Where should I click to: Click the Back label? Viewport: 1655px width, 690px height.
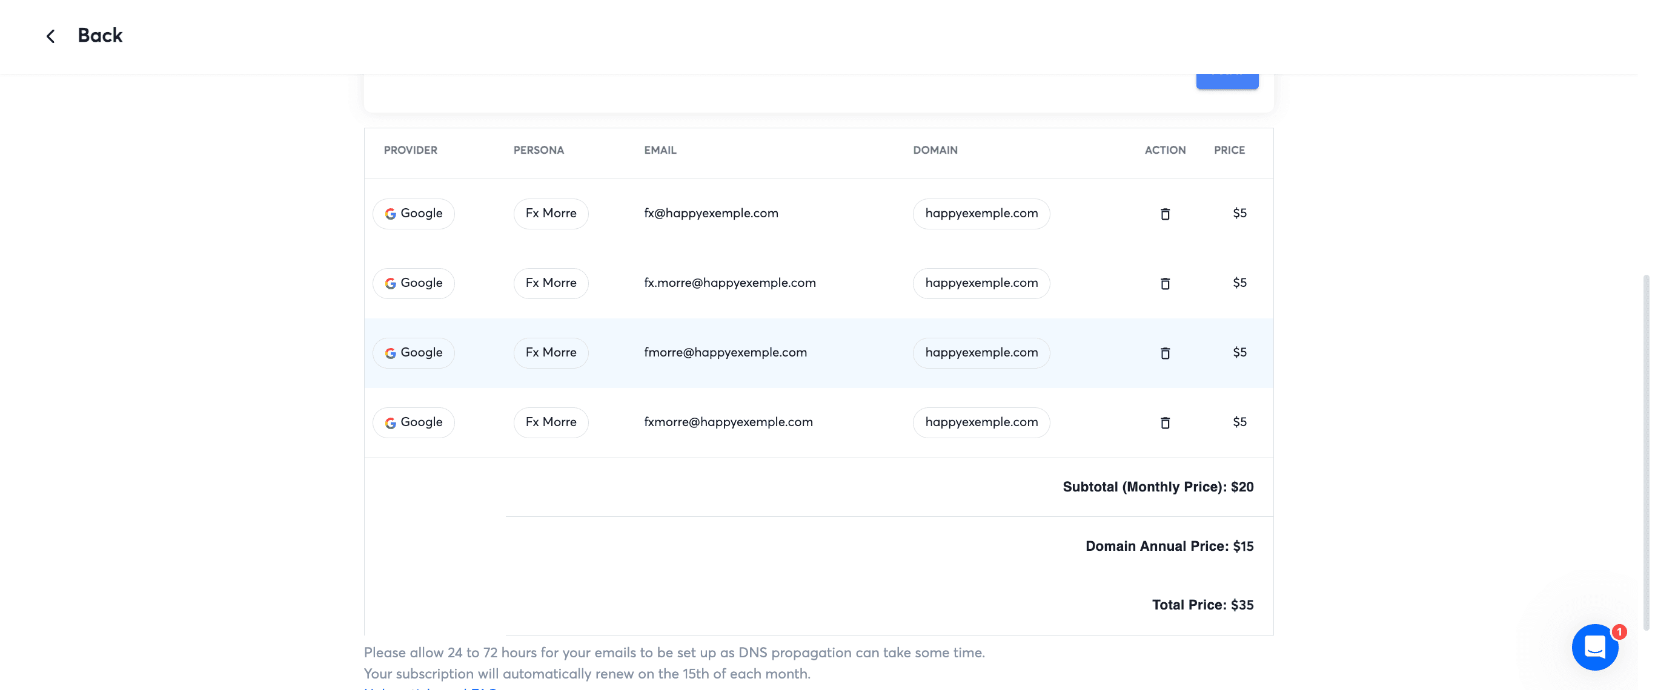tap(99, 35)
